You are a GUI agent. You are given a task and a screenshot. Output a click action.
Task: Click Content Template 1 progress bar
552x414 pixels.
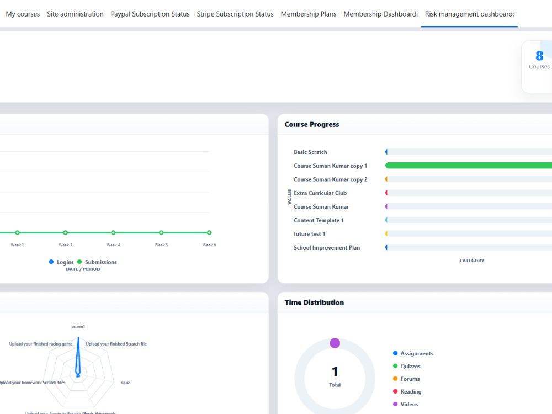point(469,220)
